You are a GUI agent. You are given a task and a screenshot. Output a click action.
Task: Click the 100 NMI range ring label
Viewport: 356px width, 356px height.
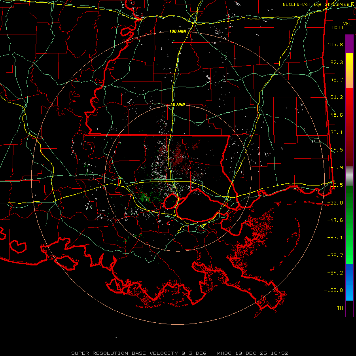(x=178, y=31)
